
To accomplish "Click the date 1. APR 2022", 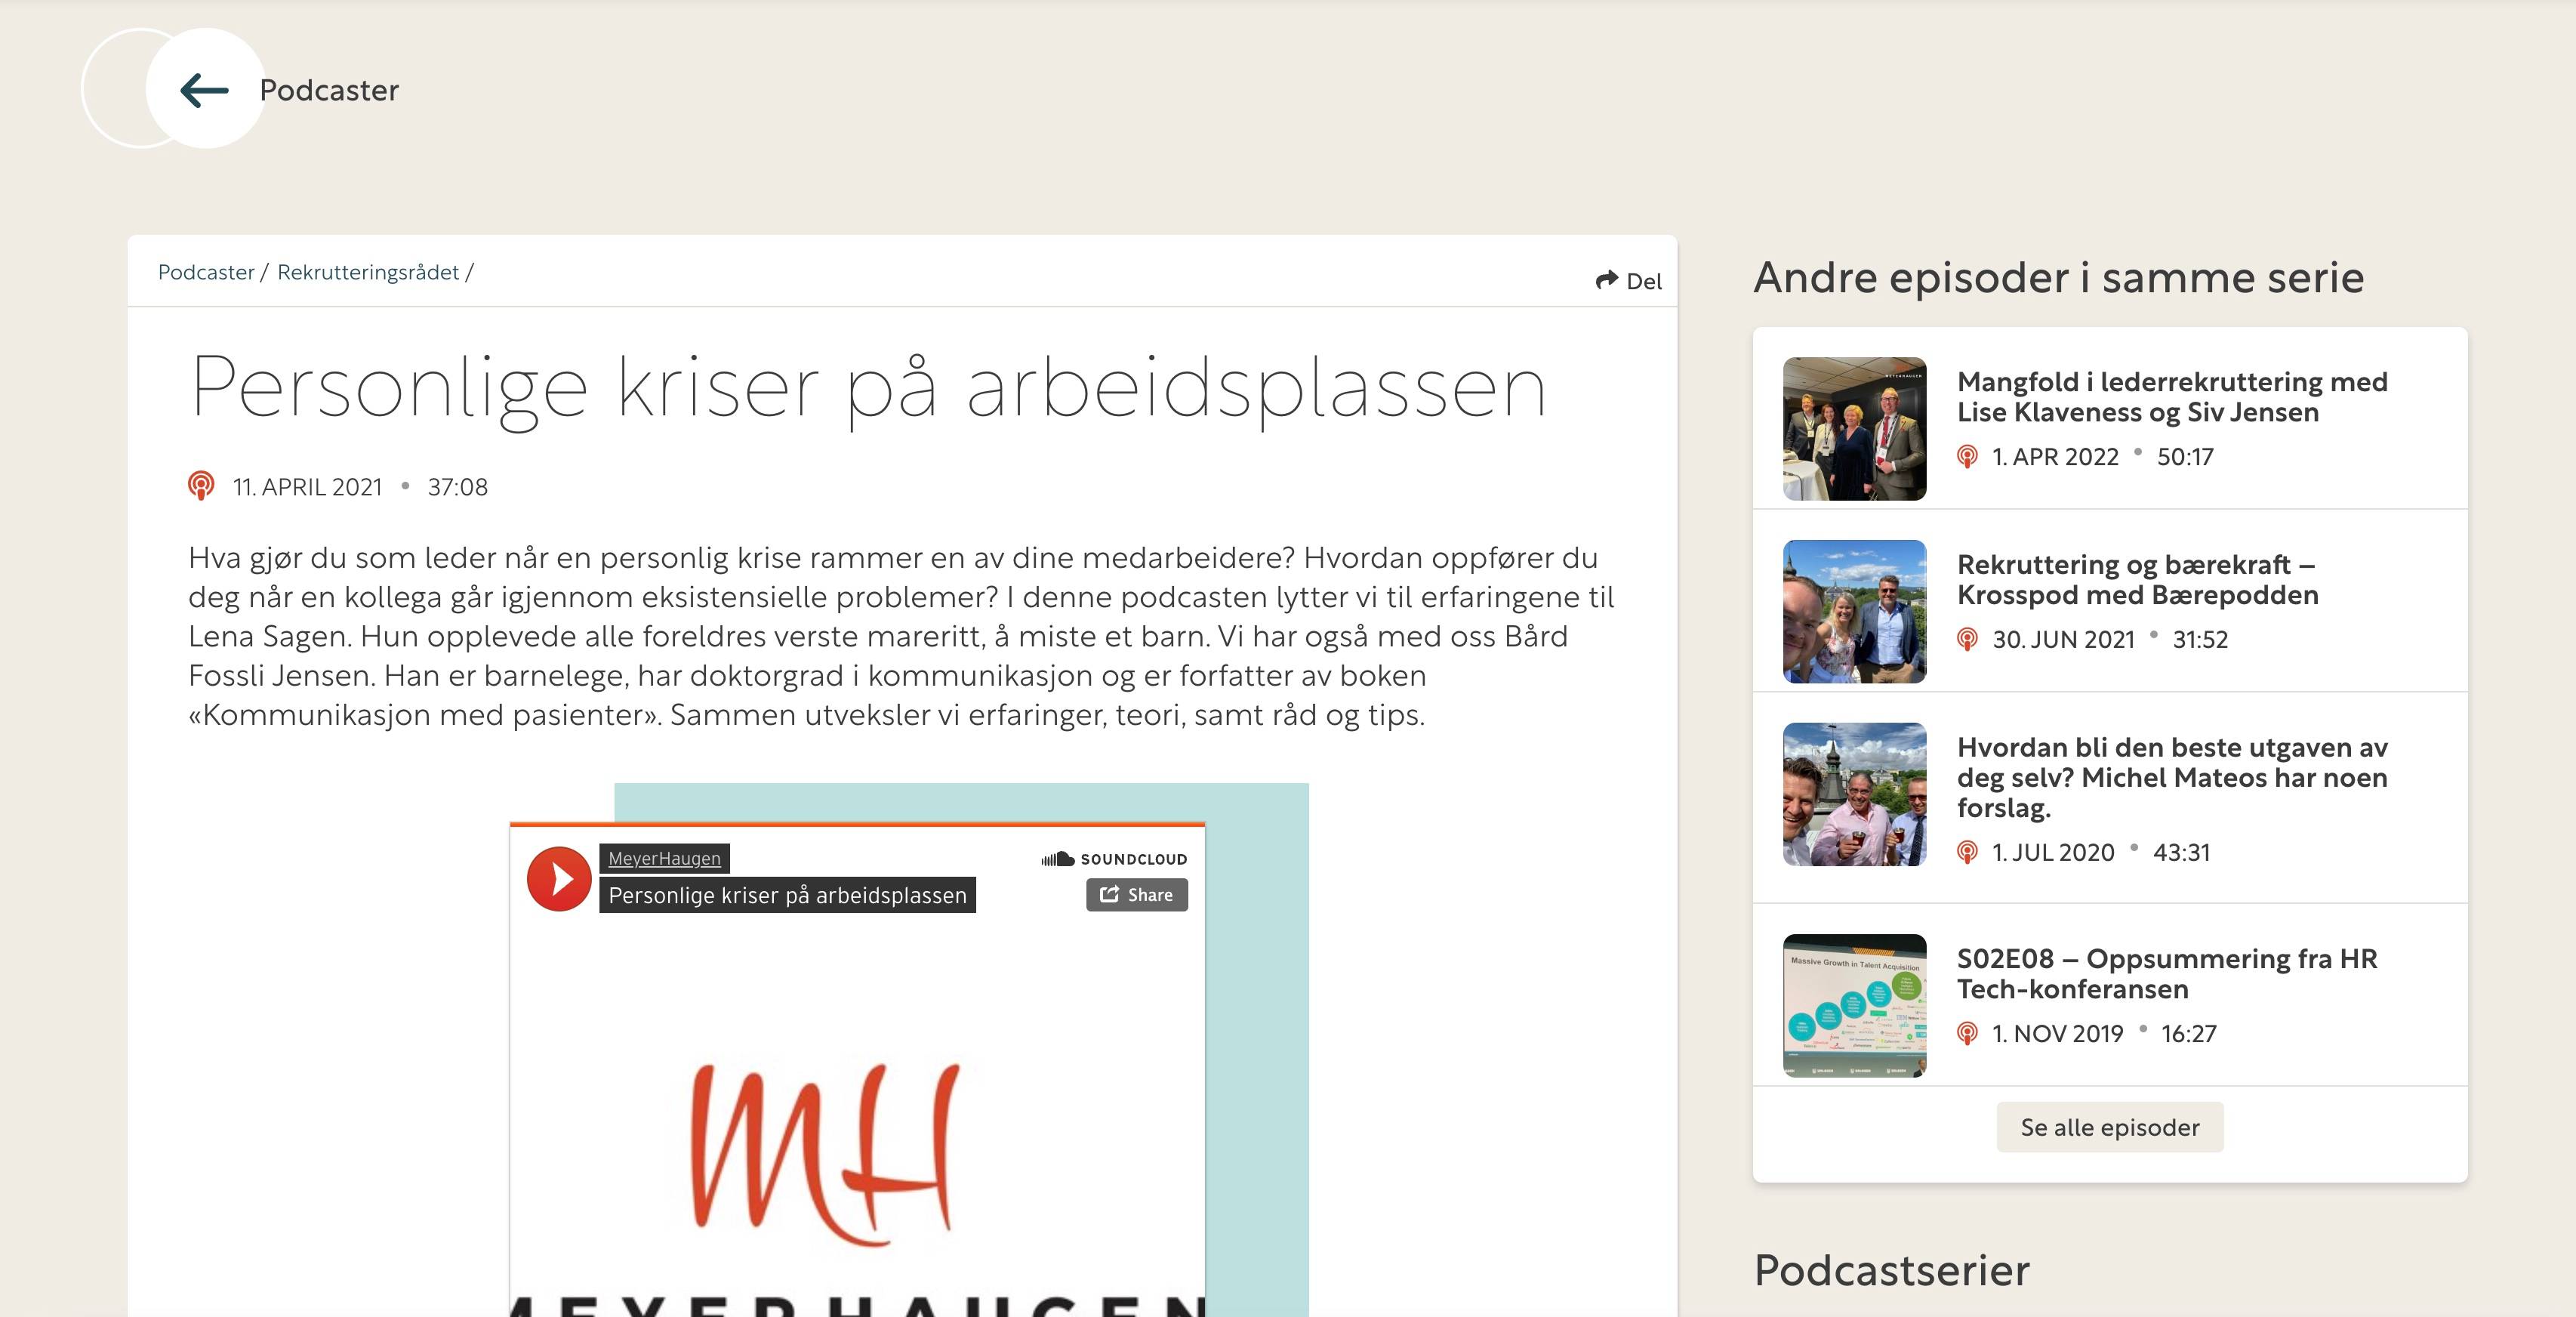I will 2055,457.
